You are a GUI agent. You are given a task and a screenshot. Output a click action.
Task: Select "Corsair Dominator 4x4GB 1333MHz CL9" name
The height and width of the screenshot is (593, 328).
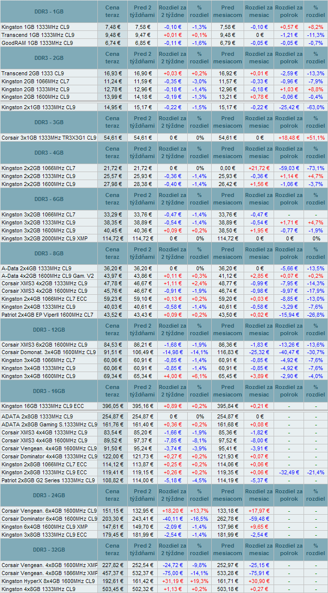click(x=49, y=456)
